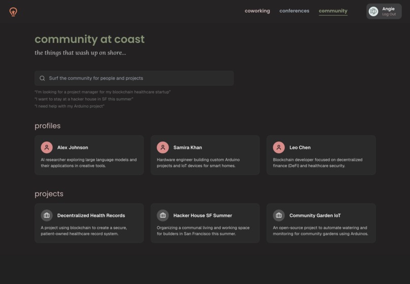Click the automate watering description text
Image resolution: width=410 pixels, height=284 pixels.
pyautogui.click(x=320, y=231)
